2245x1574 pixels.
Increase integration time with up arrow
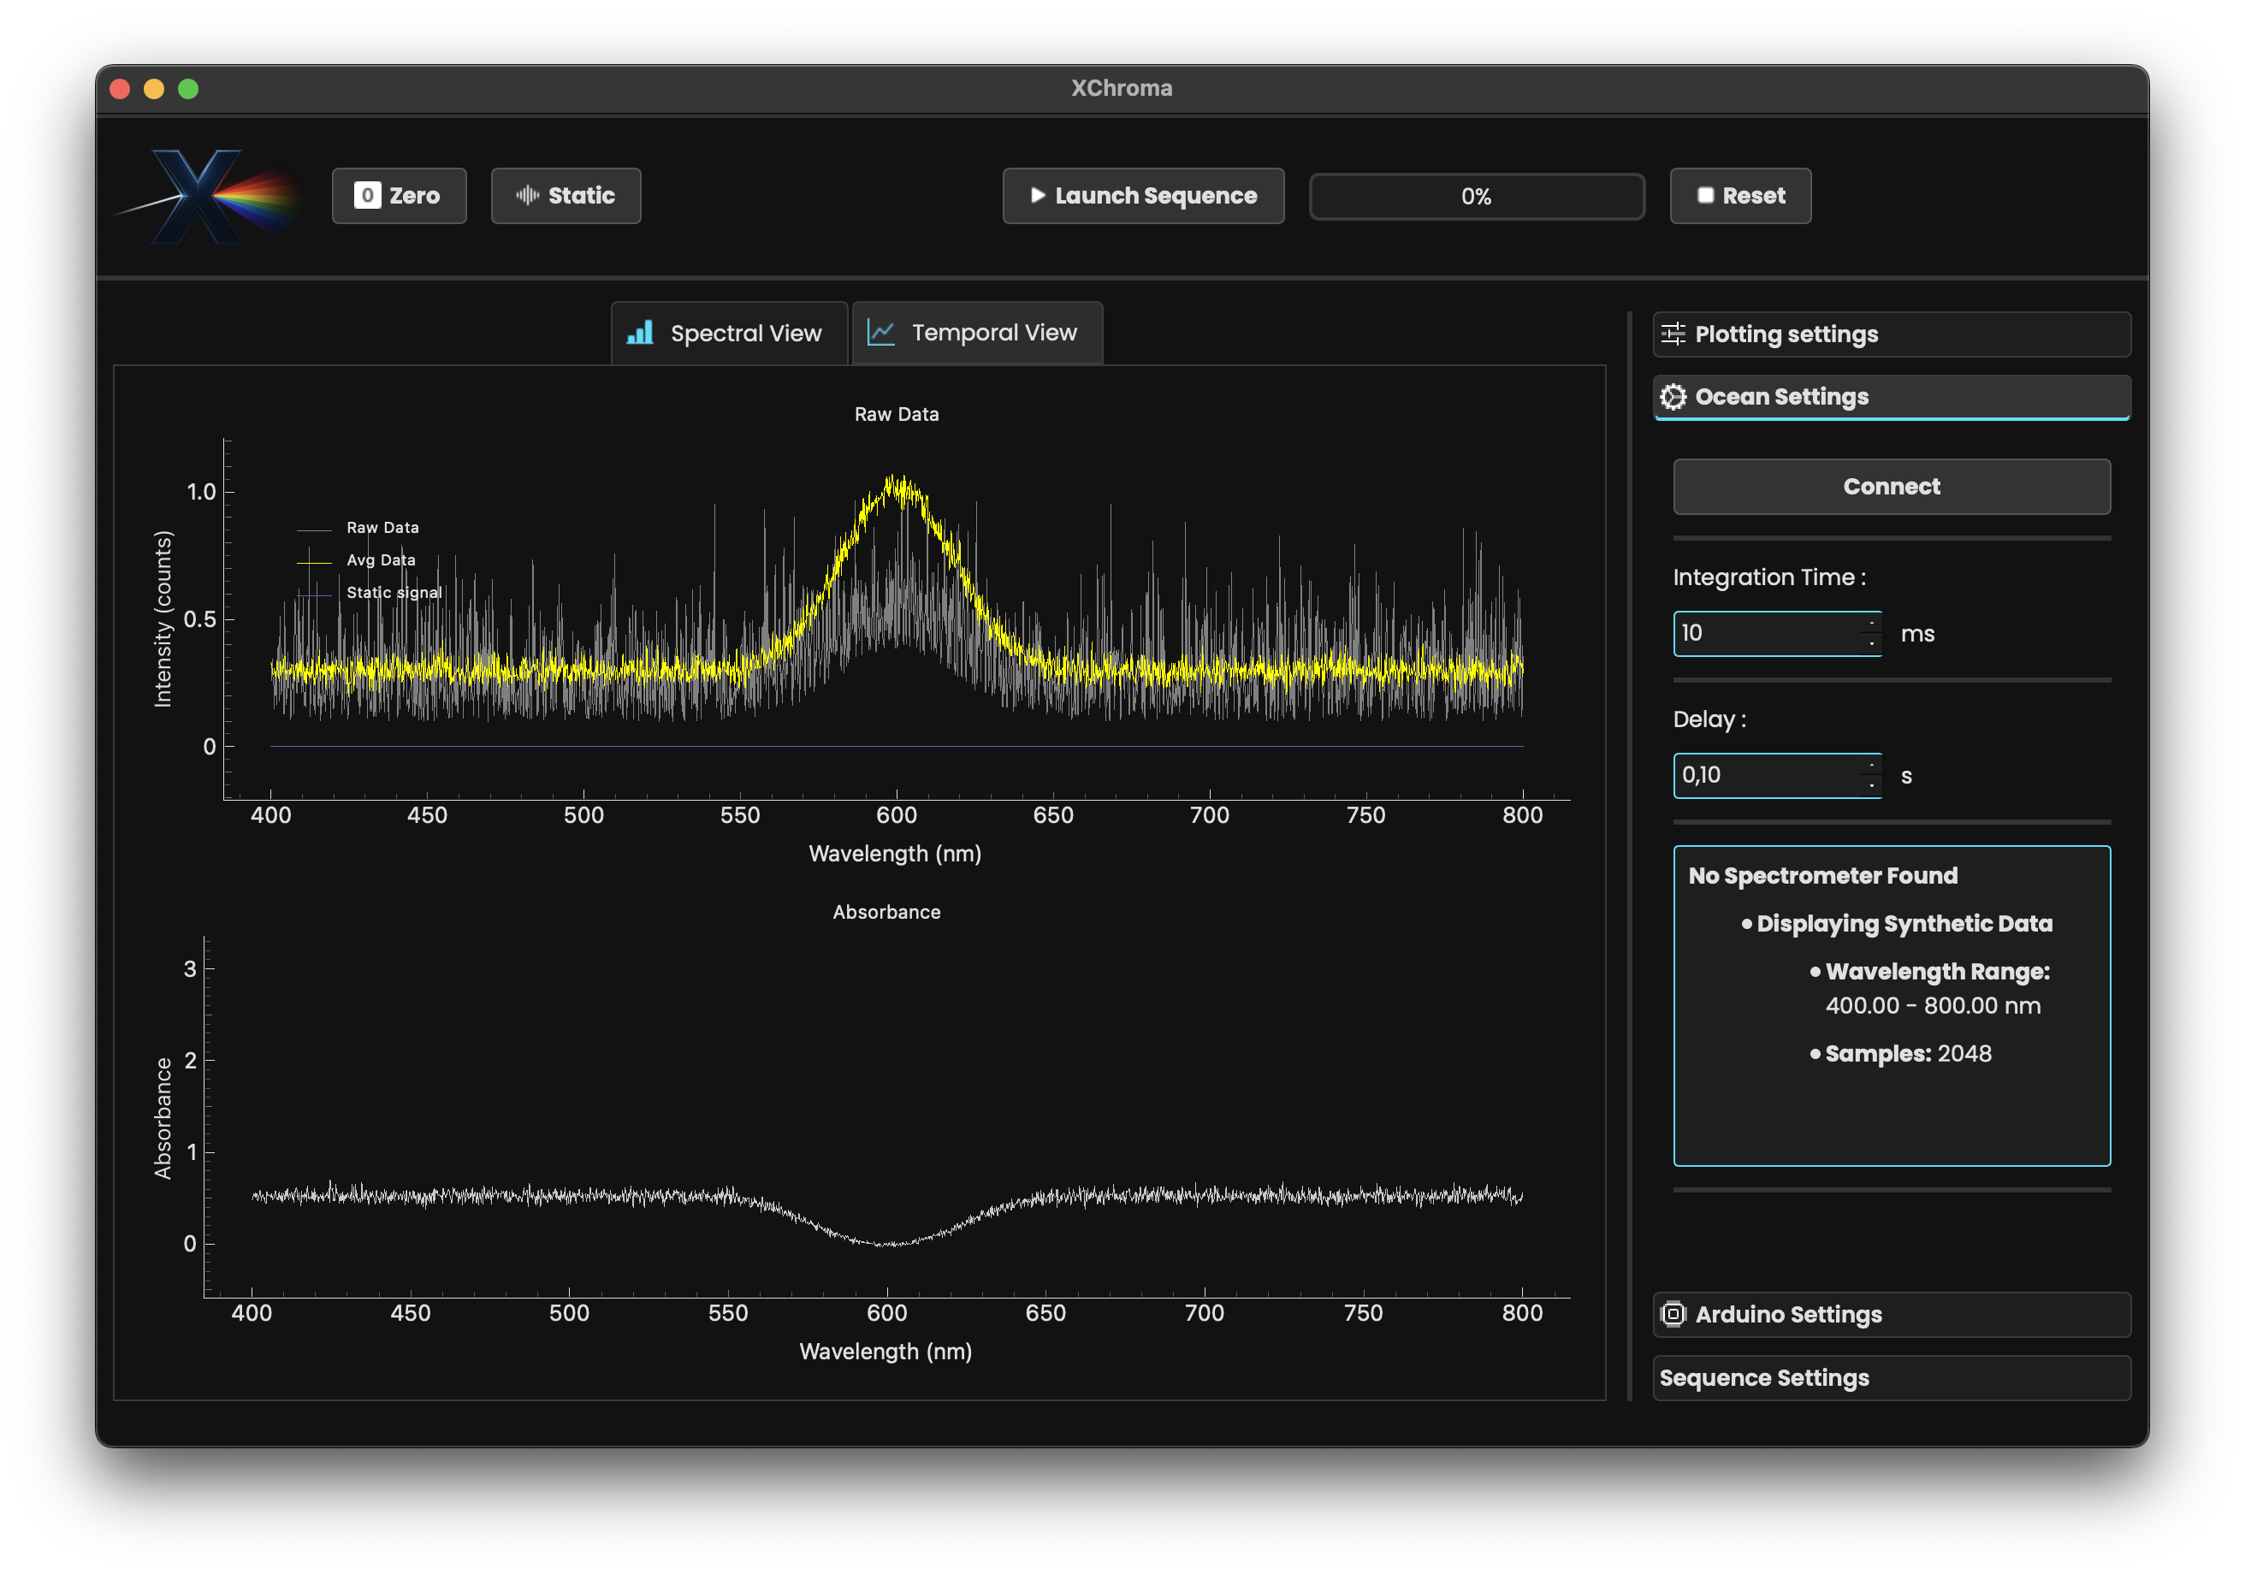click(x=1871, y=624)
